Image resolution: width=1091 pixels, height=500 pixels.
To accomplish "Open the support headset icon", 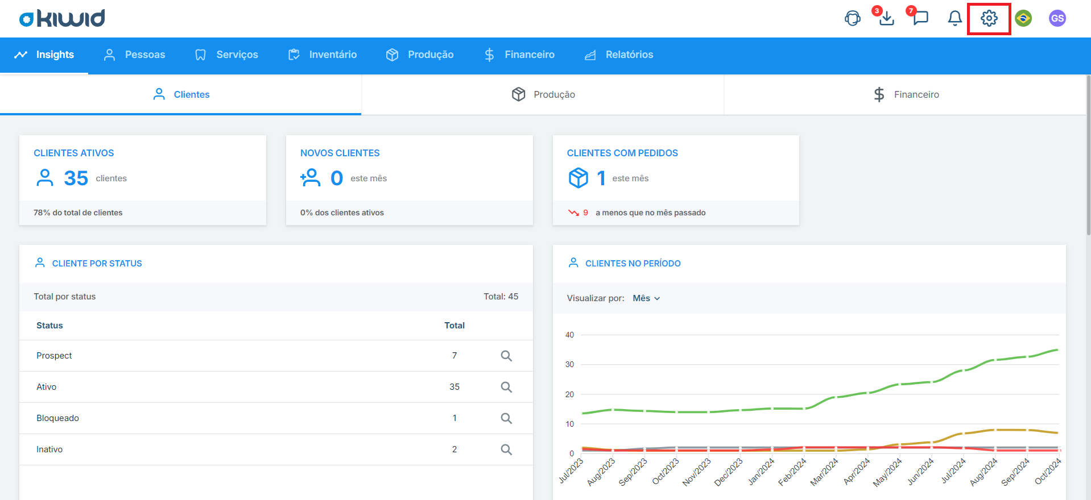I will tap(853, 18).
